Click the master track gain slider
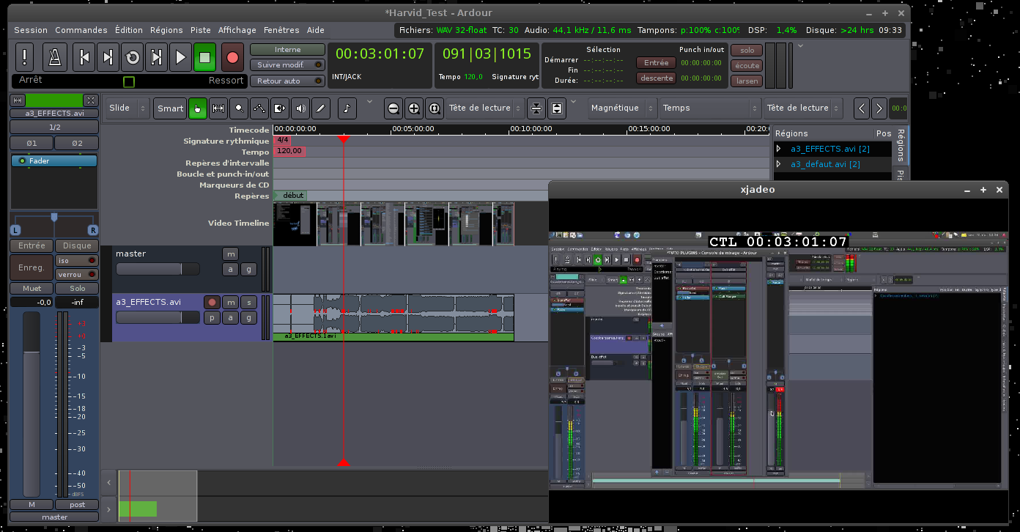This screenshot has width=1020, height=532. click(158, 269)
